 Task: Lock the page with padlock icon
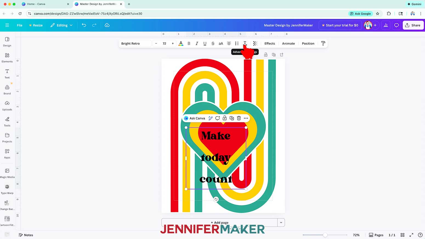[x=266, y=55]
